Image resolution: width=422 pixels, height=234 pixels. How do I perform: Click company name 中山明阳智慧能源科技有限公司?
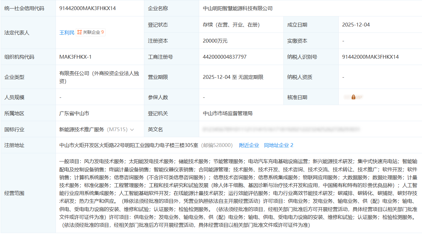pyautogui.click(x=238, y=9)
